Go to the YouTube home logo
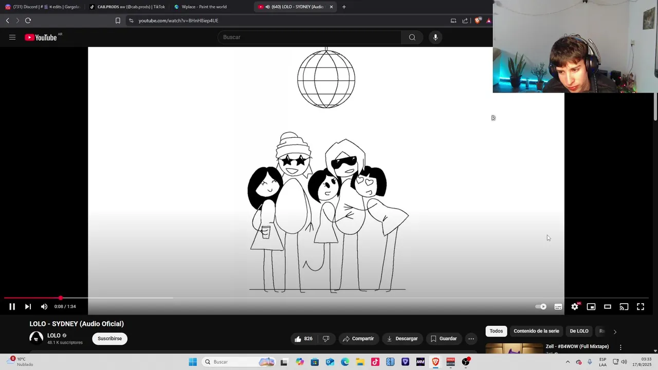 [x=41, y=37]
